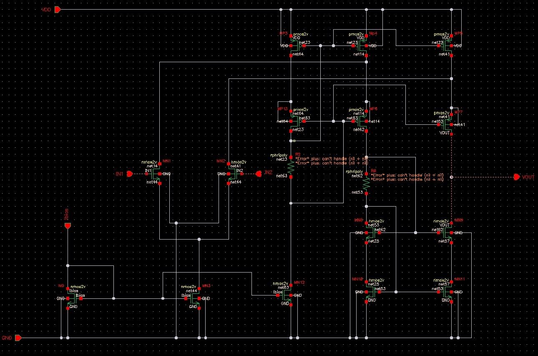Select the R2 resistor zigzag symbol
The height and width of the screenshot is (356, 538).
291,168
